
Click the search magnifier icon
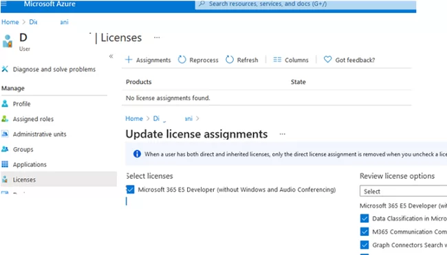point(201,3)
